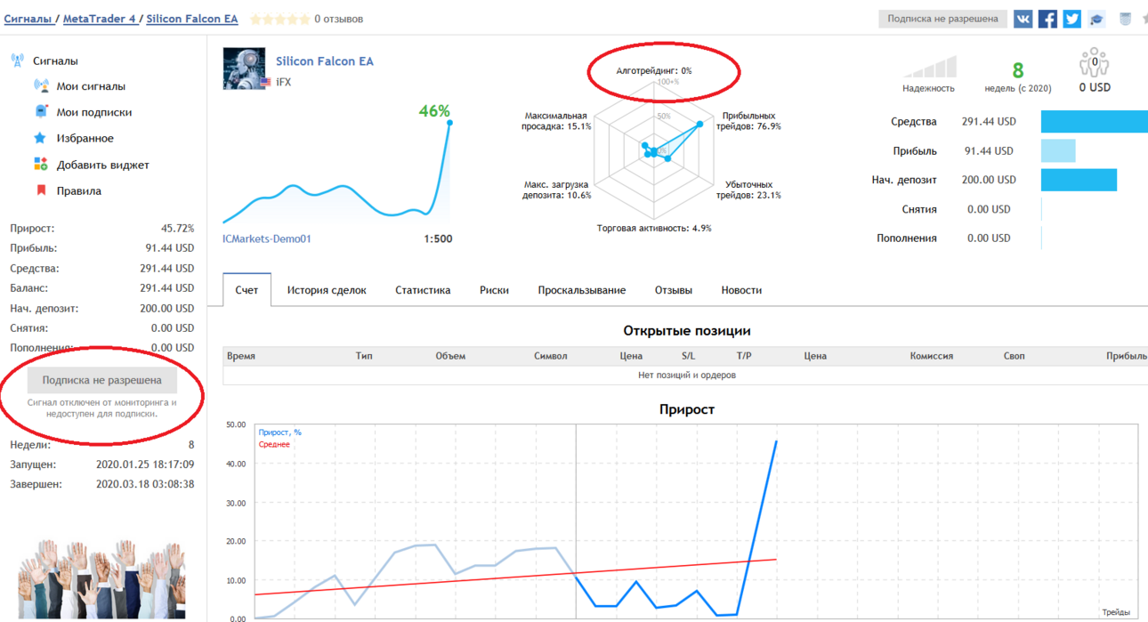The width and height of the screenshot is (1148, 622).
Task: Click sidebar Подписка не разрешена button
Action: pos(102,380)
